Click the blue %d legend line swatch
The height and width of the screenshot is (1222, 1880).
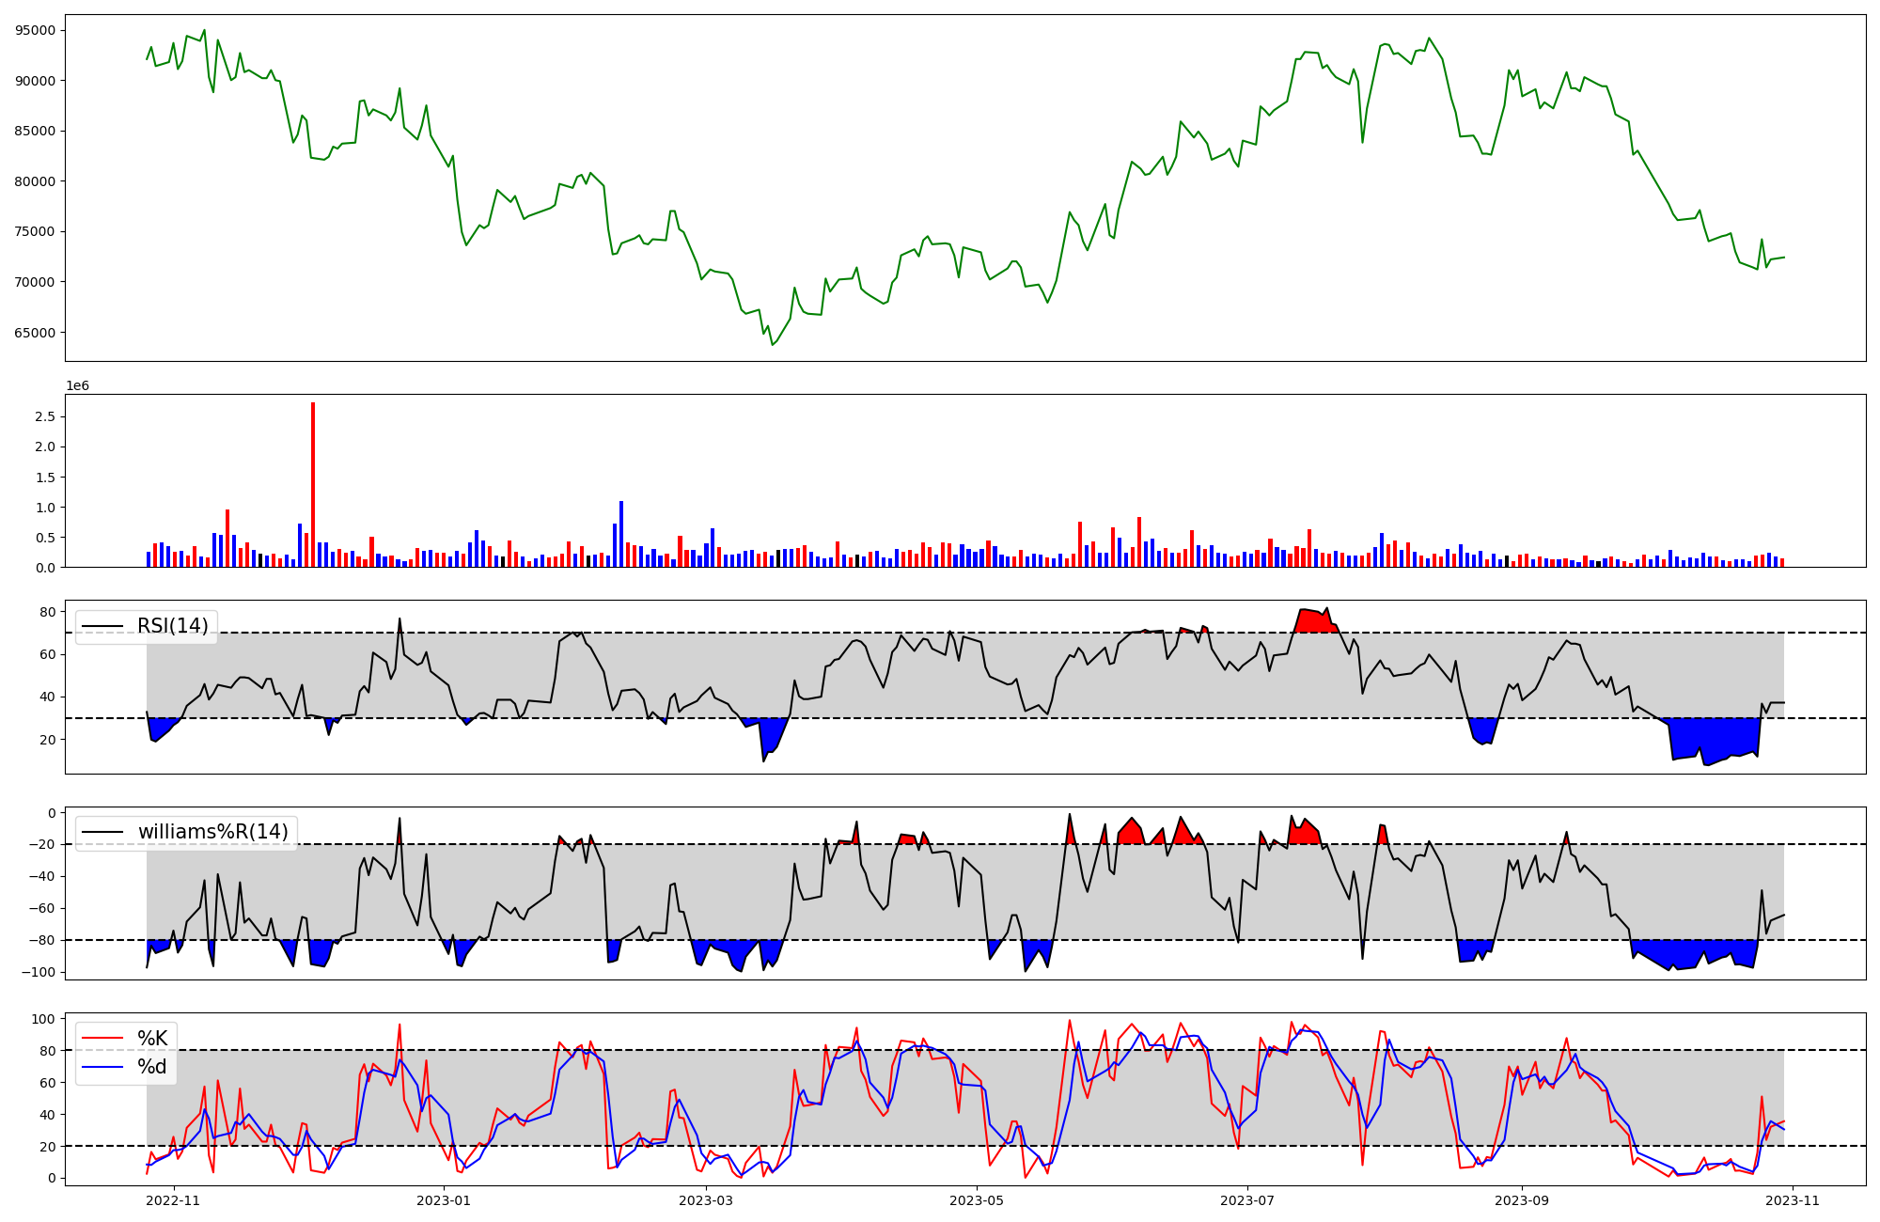pyautogui.click(x=103, y=1067)
